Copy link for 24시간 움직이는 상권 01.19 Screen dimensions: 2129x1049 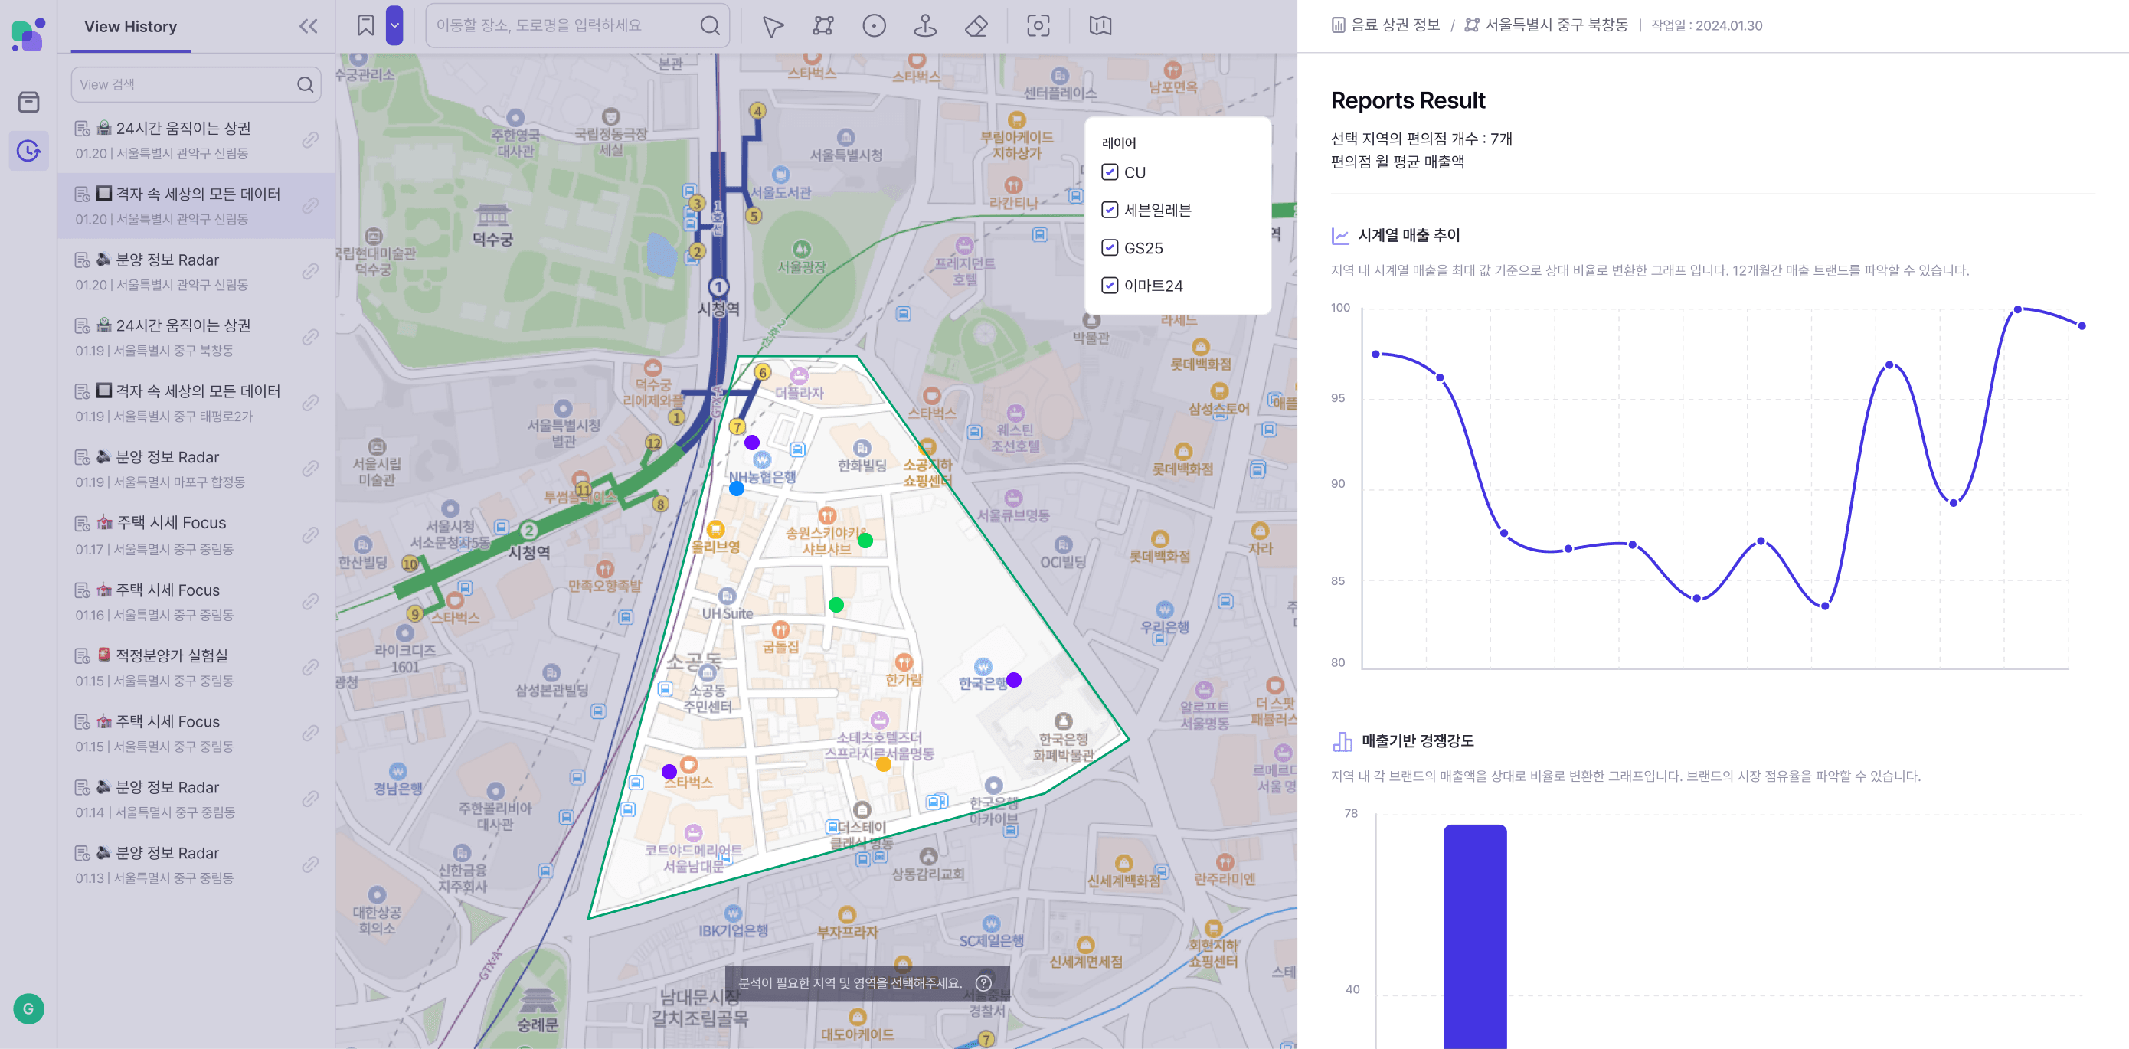pos(310,337)
